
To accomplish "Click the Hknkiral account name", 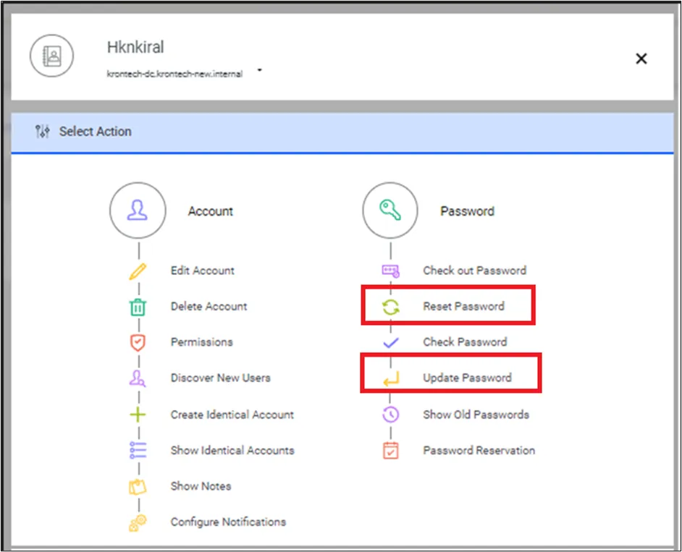I will 135,47.
